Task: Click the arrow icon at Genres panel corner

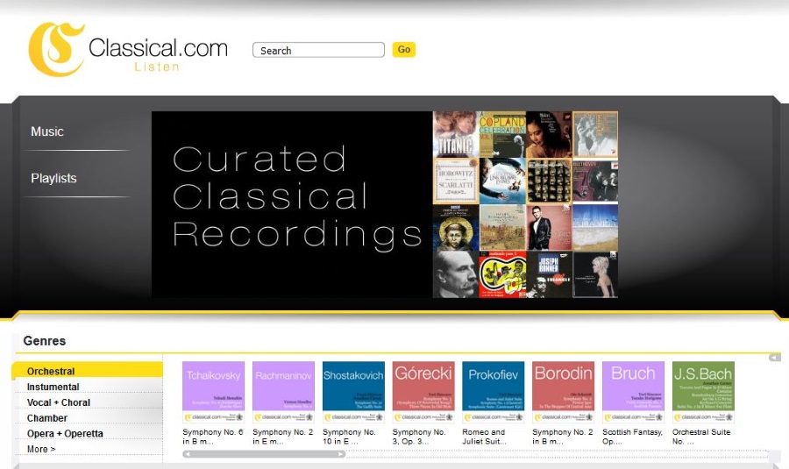Action: tap(775, 358)
